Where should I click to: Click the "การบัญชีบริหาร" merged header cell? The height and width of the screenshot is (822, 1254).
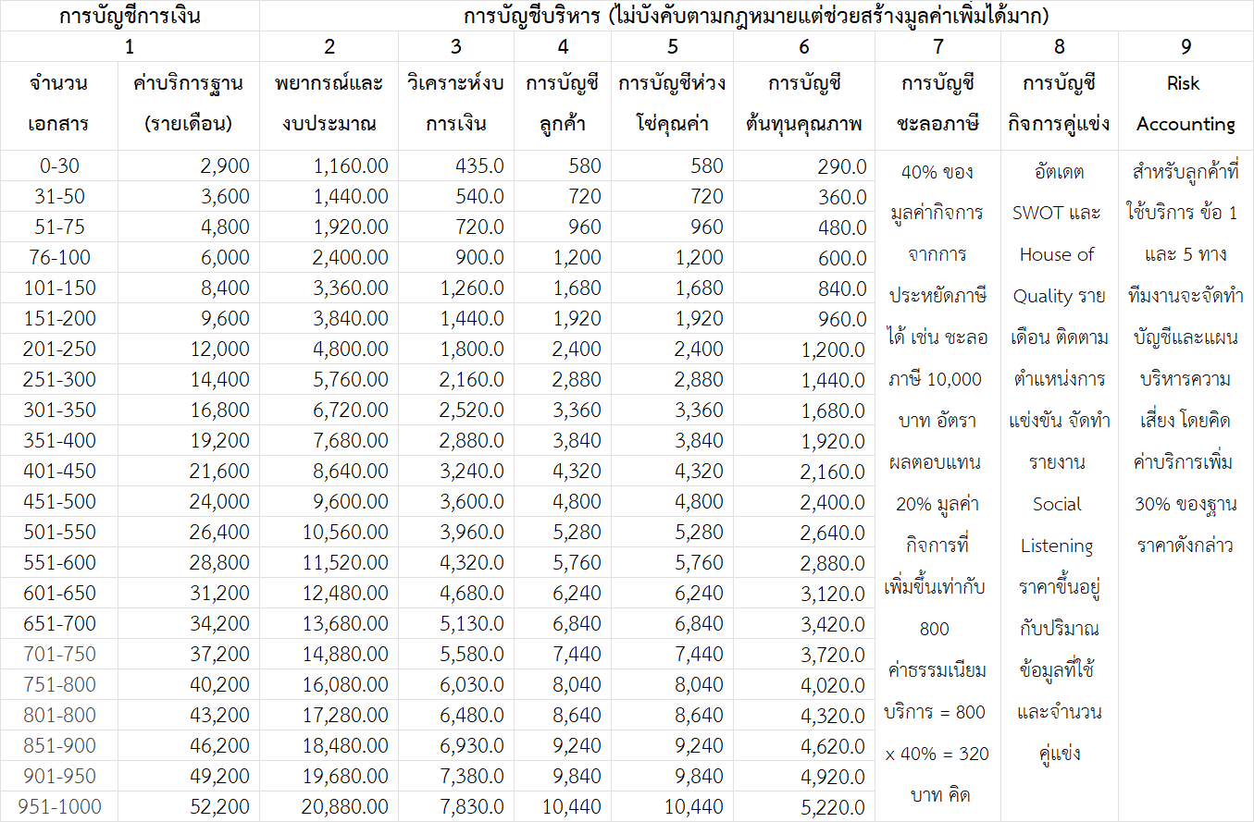tap(756, 16)
